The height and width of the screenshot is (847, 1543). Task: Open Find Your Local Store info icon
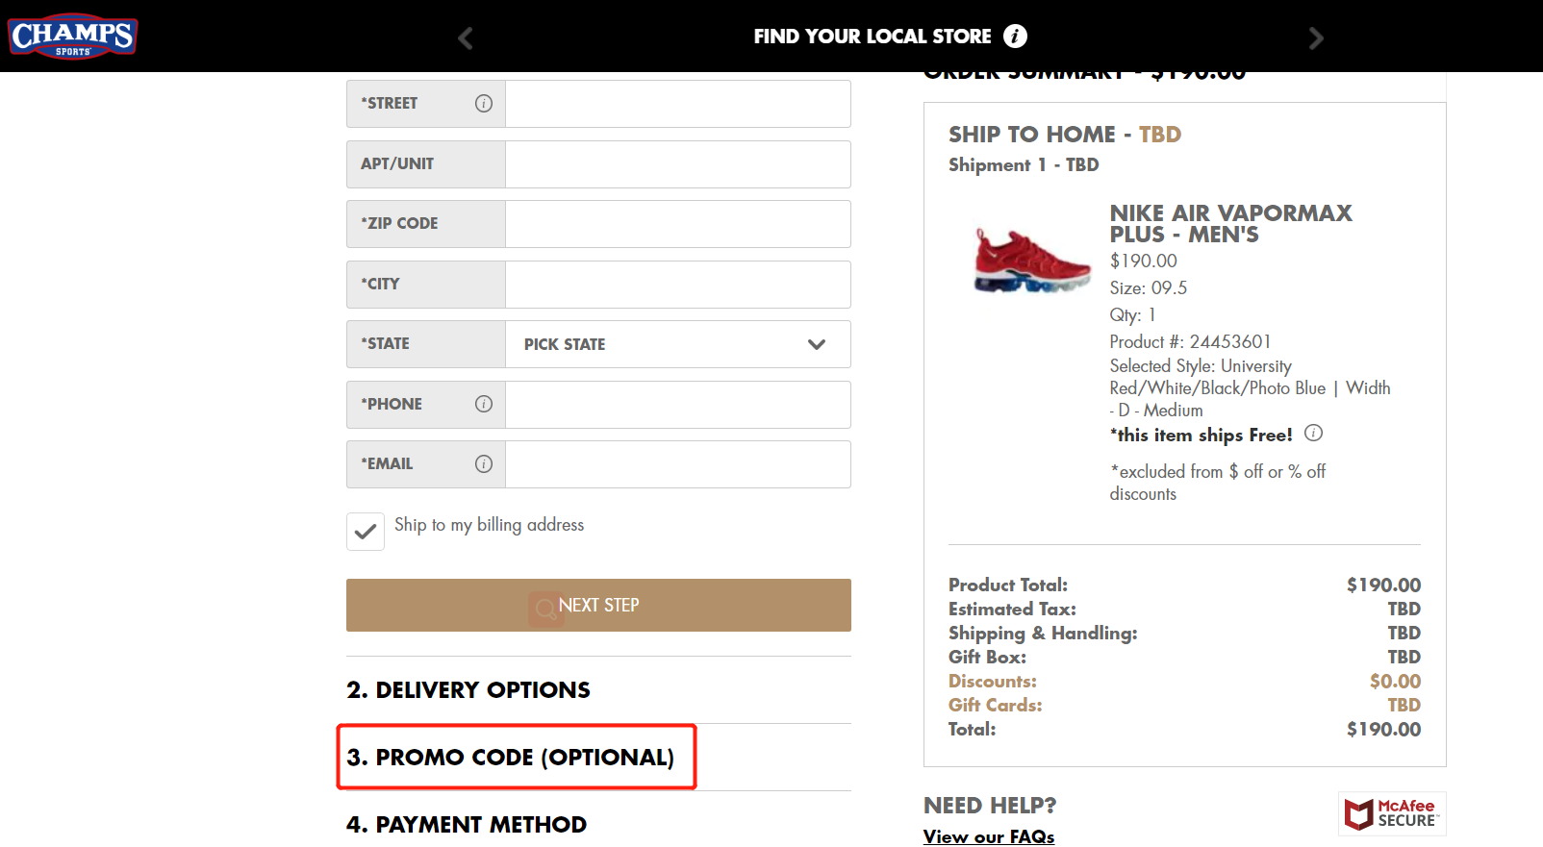pyautogui.click(x=1015, y=37)
